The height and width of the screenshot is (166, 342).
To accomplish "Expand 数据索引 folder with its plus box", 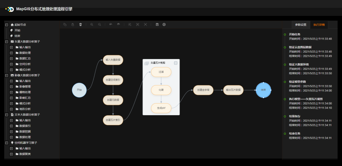I will click(11, 126).
